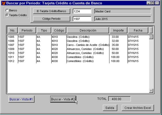
Task: Select row number 1010
Action: [11, 53]
